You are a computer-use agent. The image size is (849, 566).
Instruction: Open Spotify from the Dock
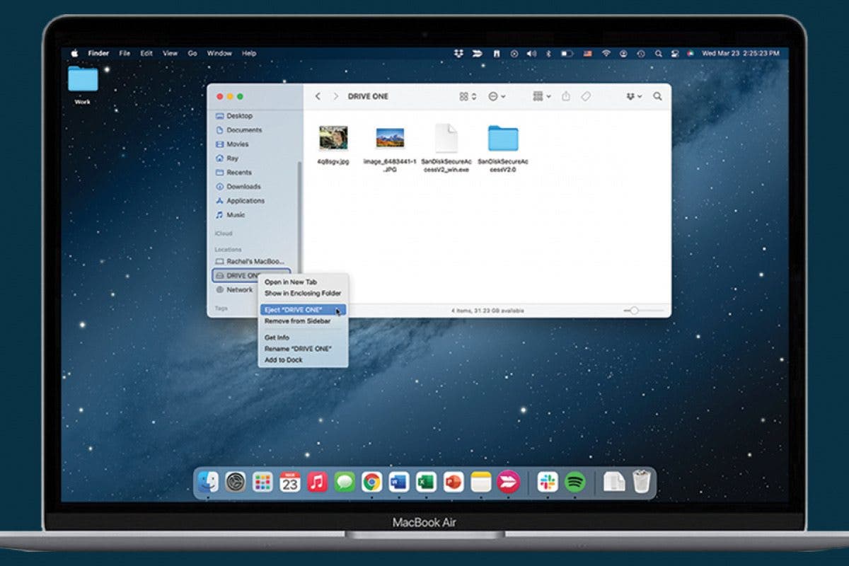click(575, 483)
